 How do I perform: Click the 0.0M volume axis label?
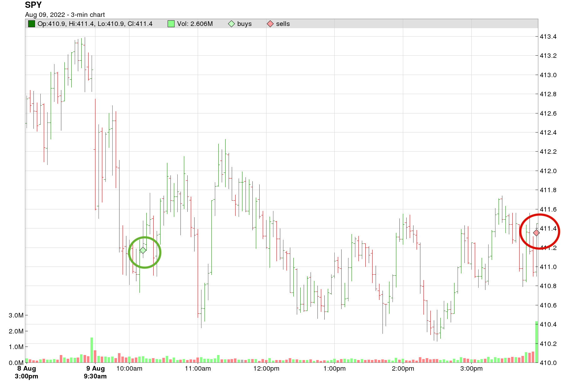[16, 363]
